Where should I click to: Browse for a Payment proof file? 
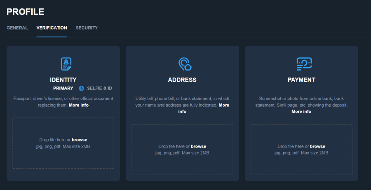[x=317, y=146]
